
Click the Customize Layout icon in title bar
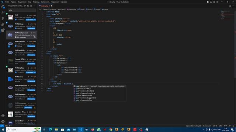tap(218, 2)
